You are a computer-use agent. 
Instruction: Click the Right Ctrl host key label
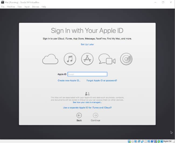(167, 141)
